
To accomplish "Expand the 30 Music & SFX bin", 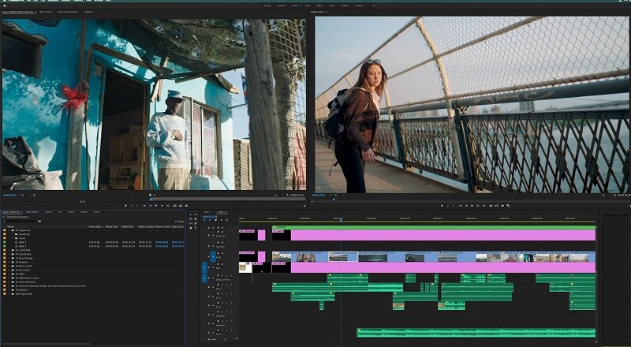I will tap(9, 266).
